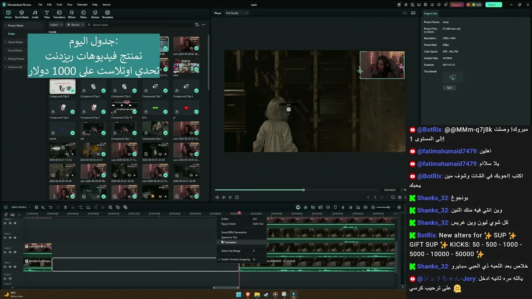Click the Redo icon in timeline toolbar
532x299 pixels.
[x=58, y=207]
